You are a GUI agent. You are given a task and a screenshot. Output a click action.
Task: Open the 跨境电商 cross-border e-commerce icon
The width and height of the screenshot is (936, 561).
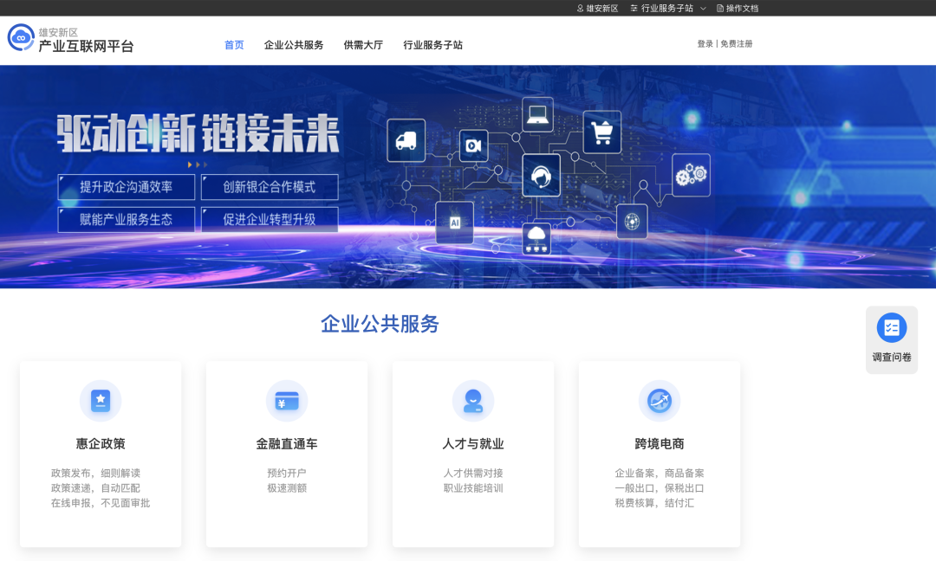coord(660,401)
